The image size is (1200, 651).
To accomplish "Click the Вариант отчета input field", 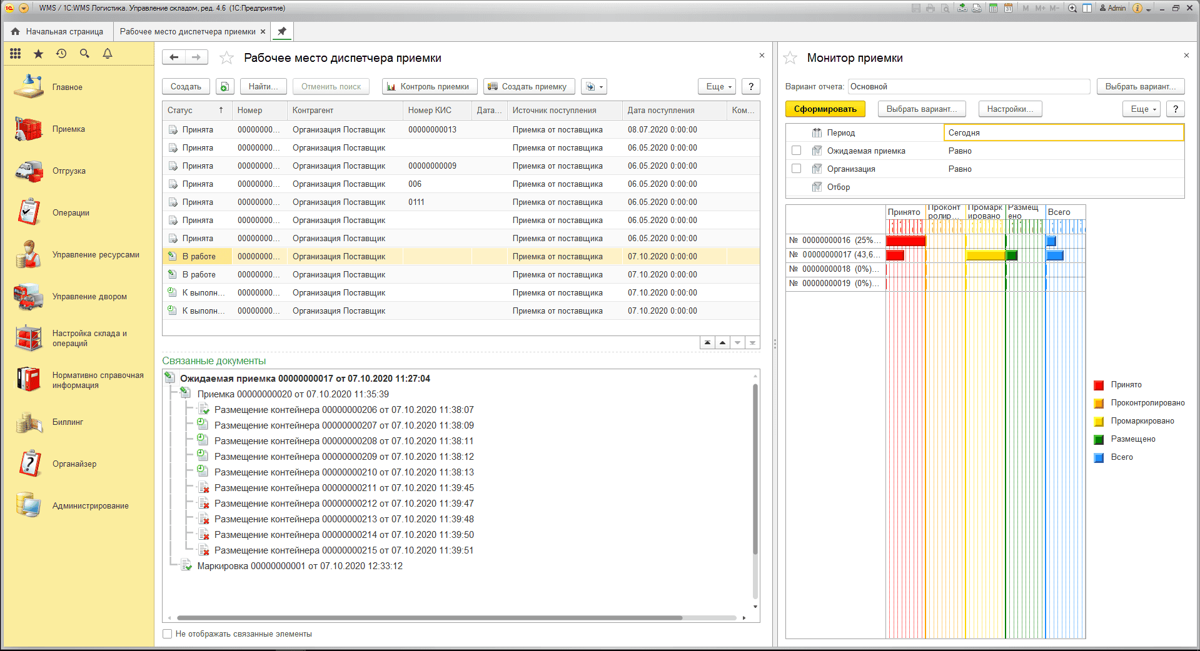I will tap(969, 87).
